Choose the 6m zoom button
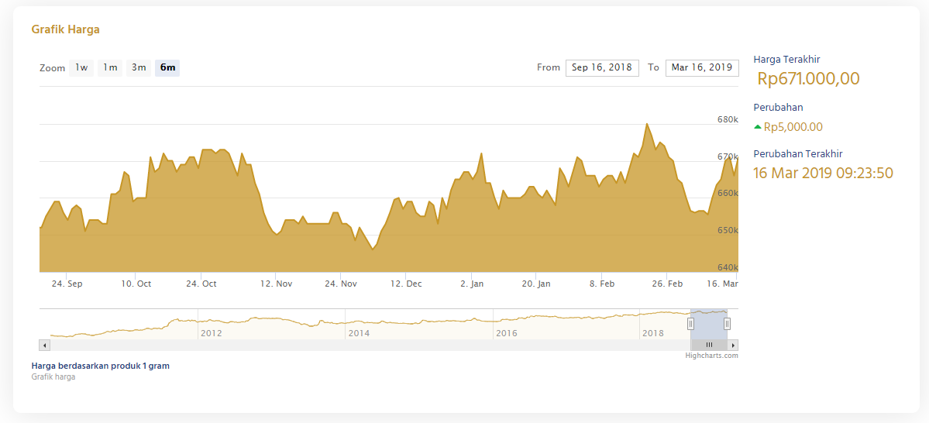Image resolution: width=929 pixels, height=423 pixels. [167, 67]
